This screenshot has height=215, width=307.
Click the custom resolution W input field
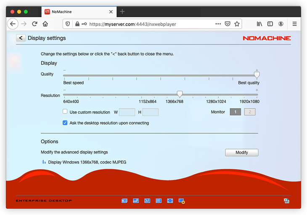tap(127, 112)
